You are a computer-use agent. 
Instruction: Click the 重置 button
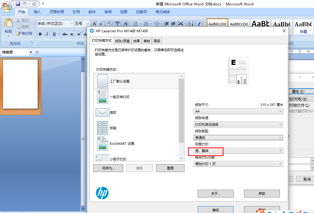click(170, 168)
